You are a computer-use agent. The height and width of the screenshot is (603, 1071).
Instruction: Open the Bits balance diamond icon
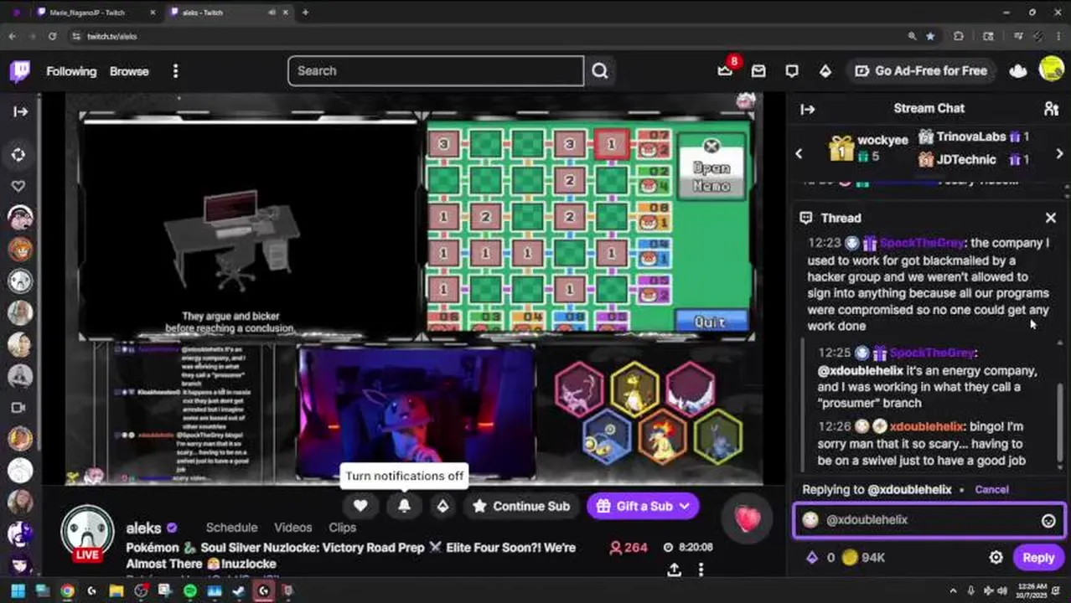(x=812, y=558)
